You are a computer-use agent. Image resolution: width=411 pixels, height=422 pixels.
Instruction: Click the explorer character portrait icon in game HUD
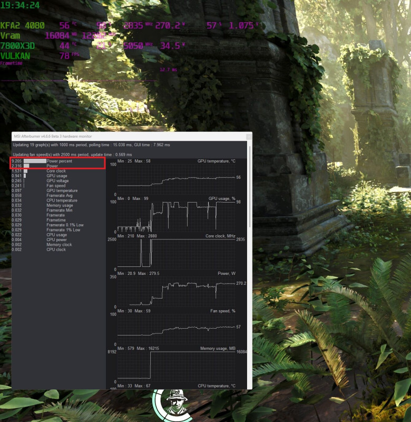[x=176, y=402]
